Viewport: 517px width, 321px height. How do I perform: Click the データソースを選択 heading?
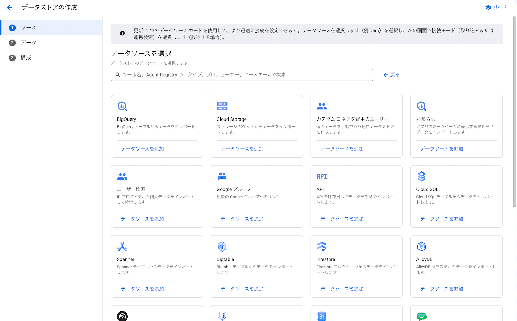click(x=141, y=54)
